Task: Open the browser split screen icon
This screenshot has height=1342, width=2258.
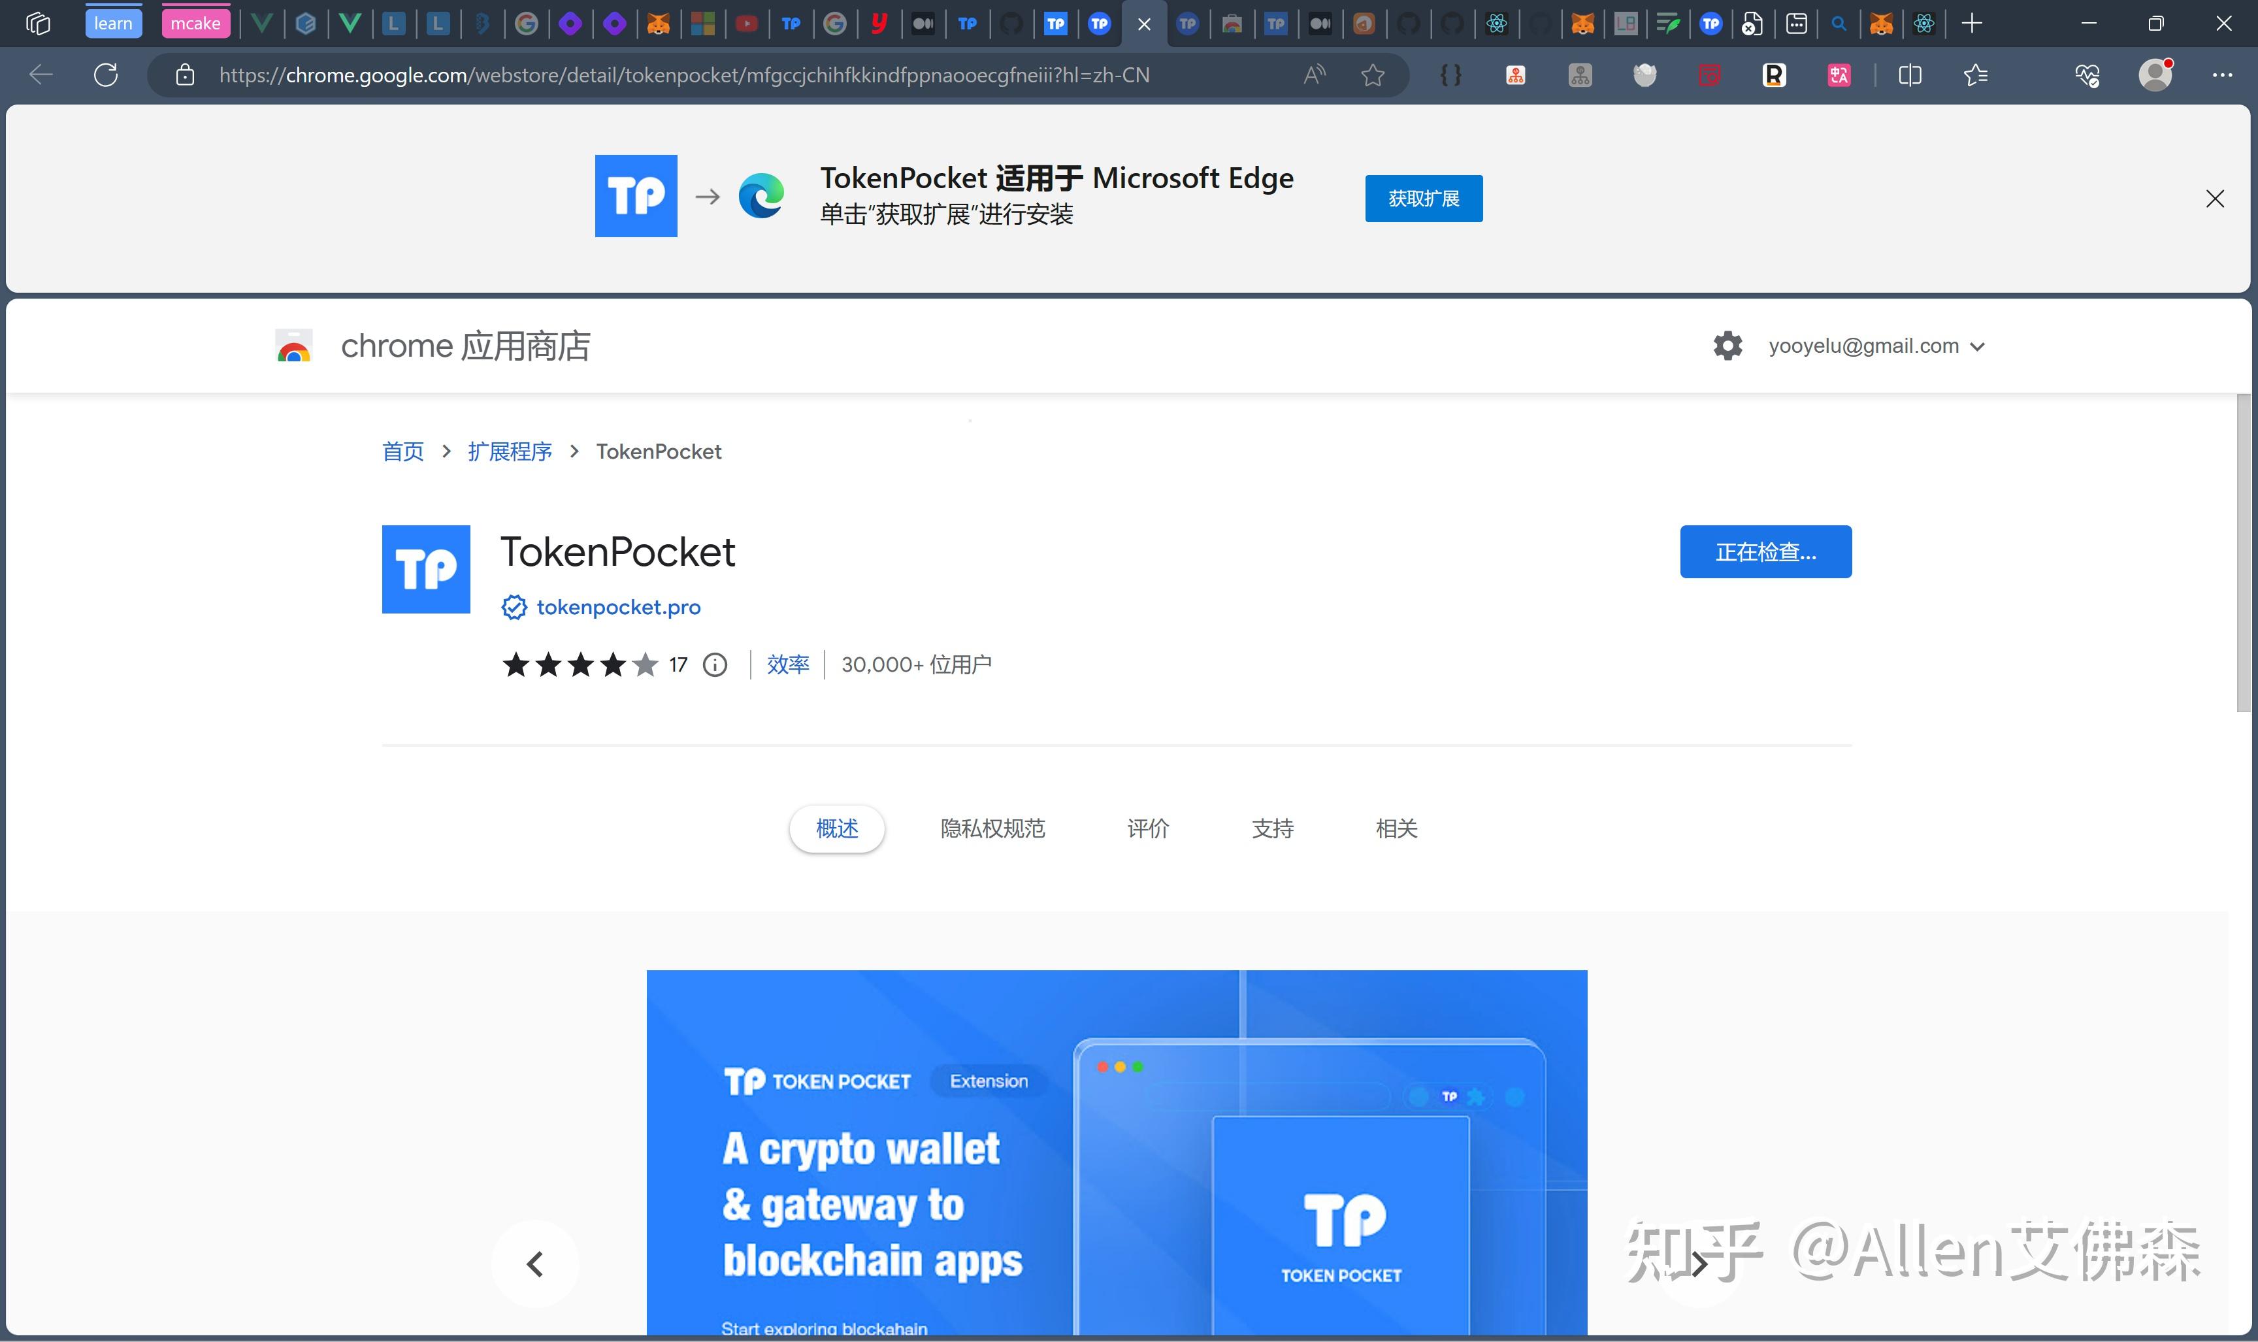Action: click(1910, 75)
